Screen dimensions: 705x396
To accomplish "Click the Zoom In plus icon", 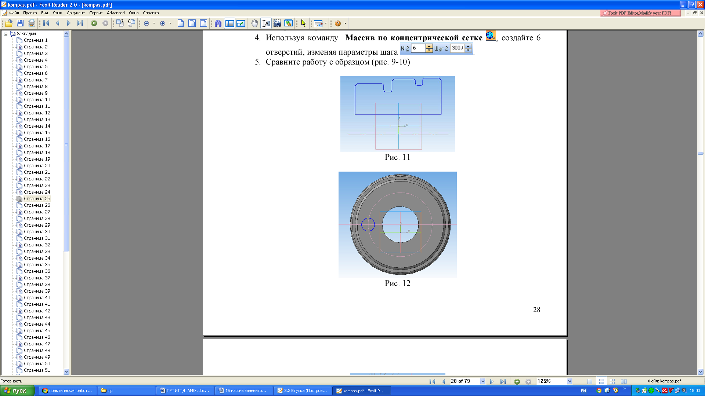I will tap(163, 23).
